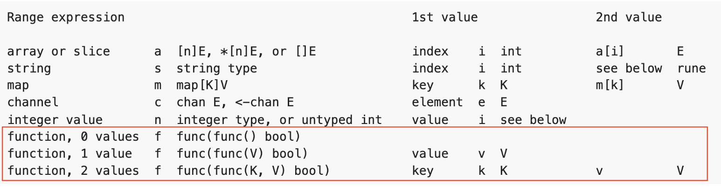
Task: Click 'see below' in the string row
Action: click(629, 69)
